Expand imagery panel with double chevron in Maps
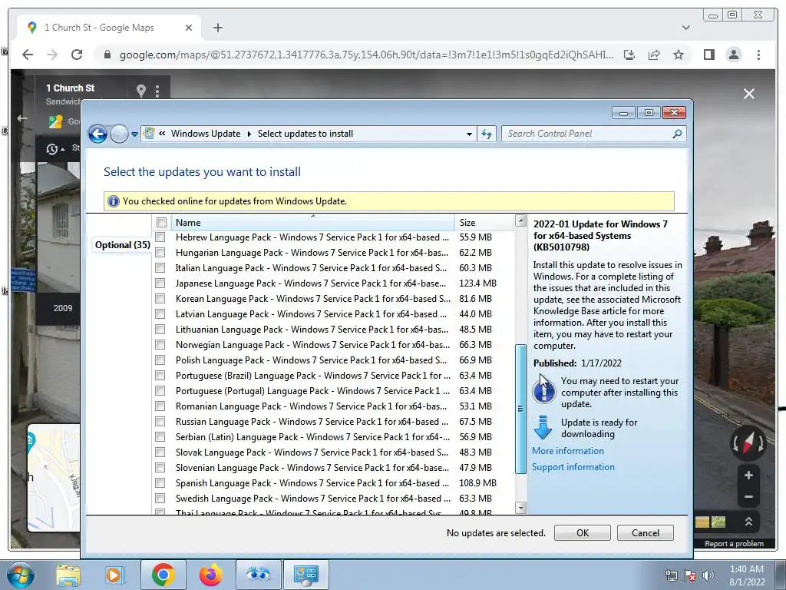Viewport: 786px width, 590px height. pos(748,522)
